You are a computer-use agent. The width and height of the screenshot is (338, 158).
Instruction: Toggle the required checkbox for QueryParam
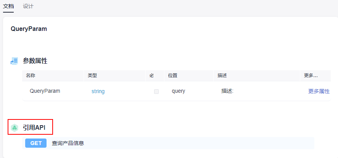click(x=156, y=92)
